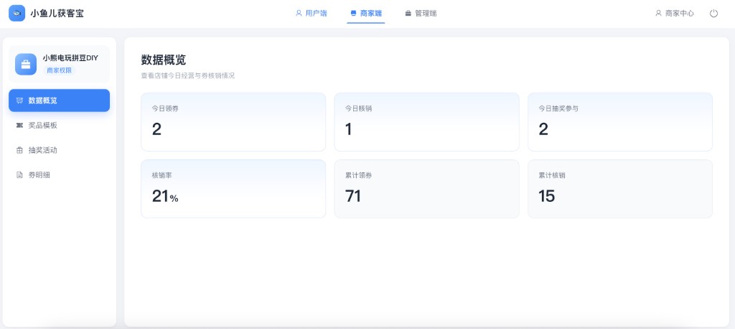735x329 pixels.
Task: Click the person icon beside 商家中心
Action: [x=658, y=13]
